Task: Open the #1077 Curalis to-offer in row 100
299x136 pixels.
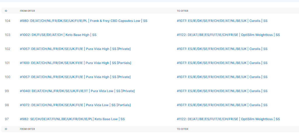Action: (222, 77)
